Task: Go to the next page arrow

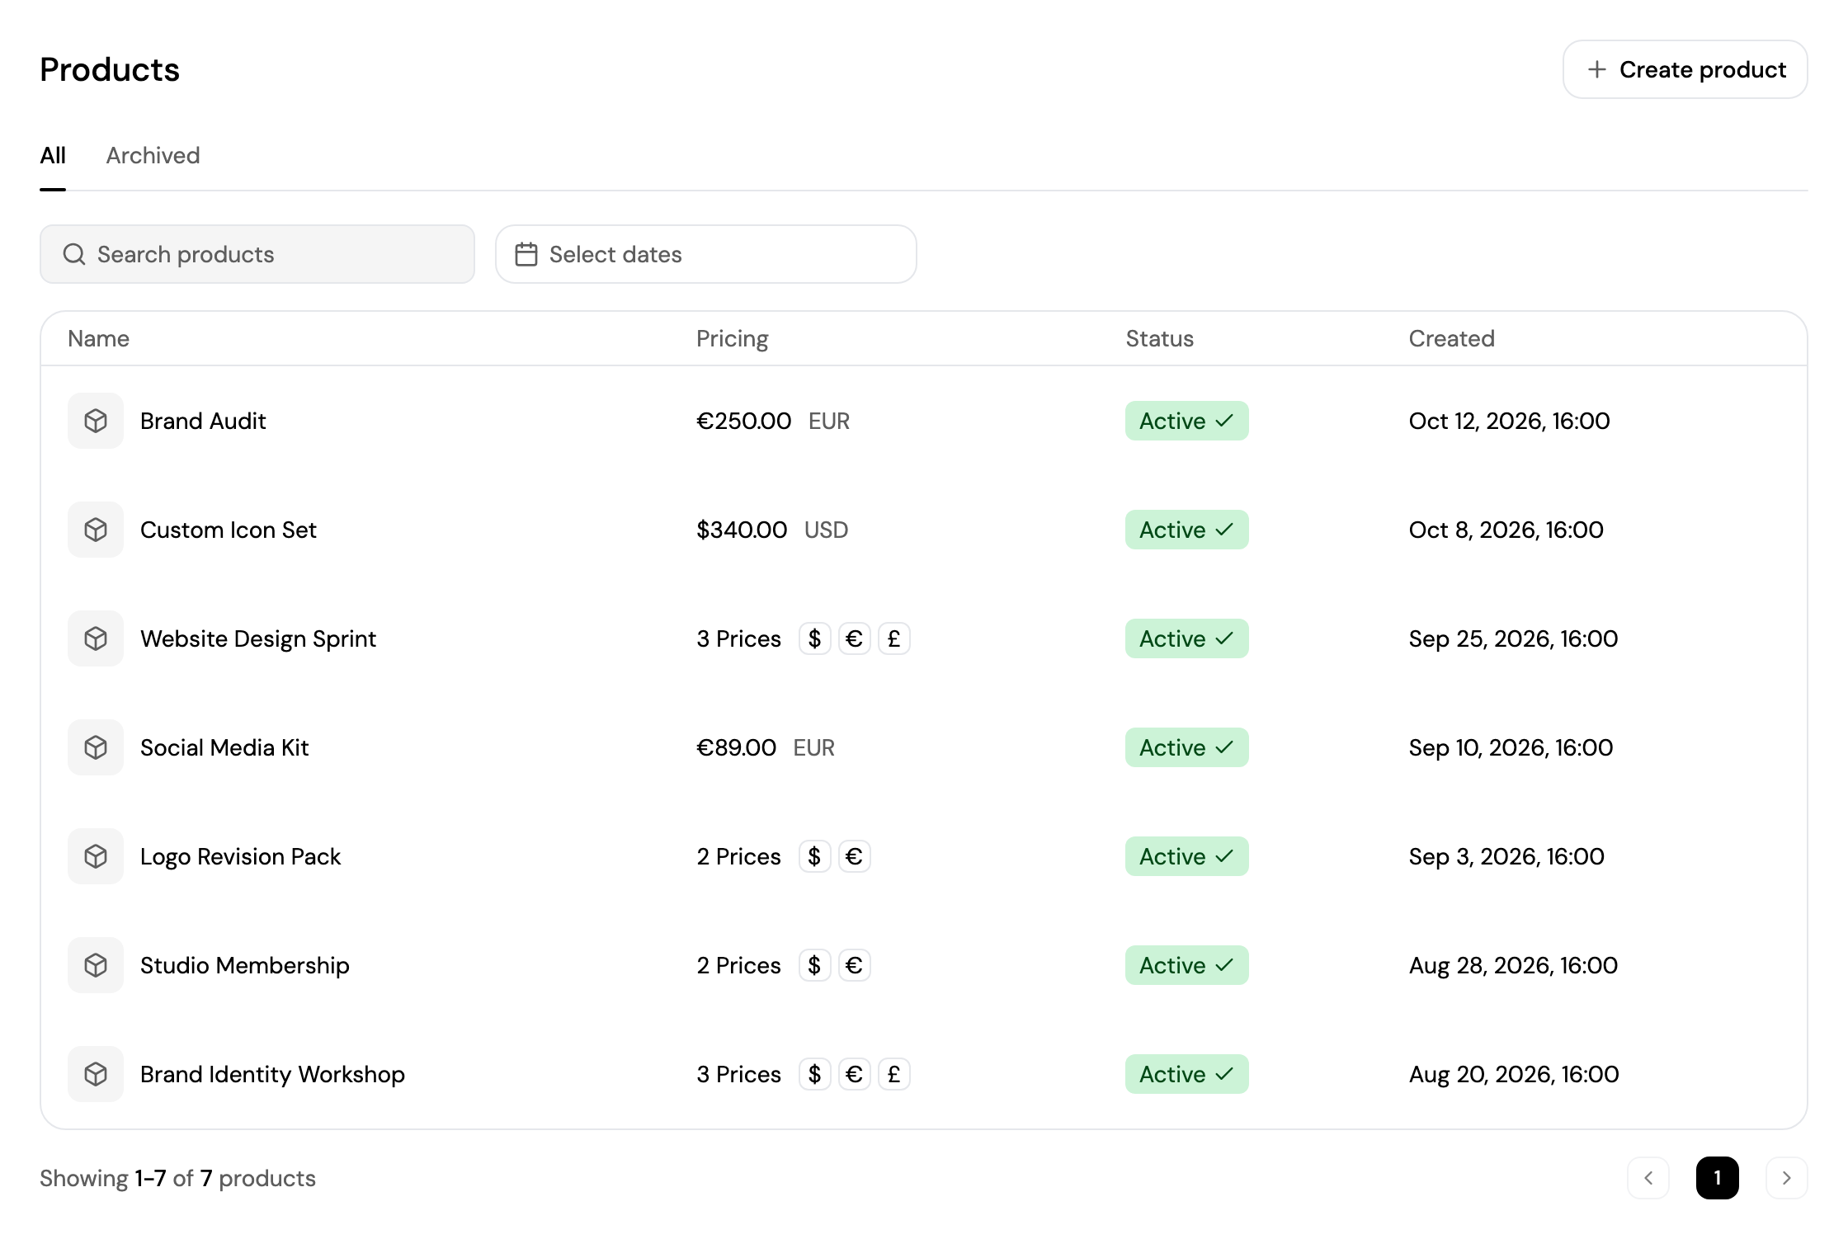Action: [x=1786, y=1178]
